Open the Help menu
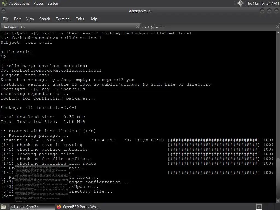280x210 pixels. tap(93, 19)
